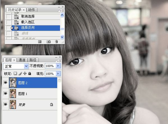Open History panel flyout menu

(x=62, y=11)
